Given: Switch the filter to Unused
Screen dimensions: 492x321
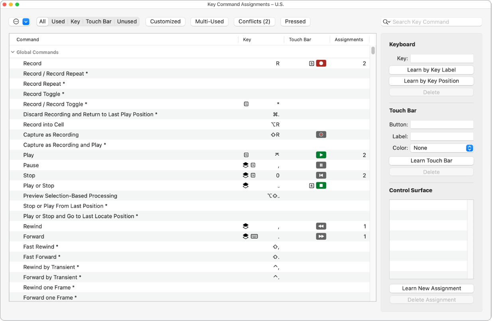Looking at the screenshot, I should pos(127,21).
